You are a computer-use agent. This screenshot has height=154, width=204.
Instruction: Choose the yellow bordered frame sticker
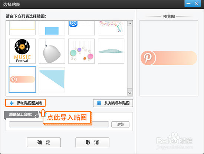[22, 28]
